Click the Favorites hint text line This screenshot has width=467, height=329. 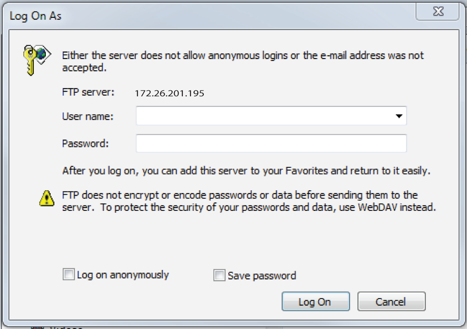(x=246, y=171)
